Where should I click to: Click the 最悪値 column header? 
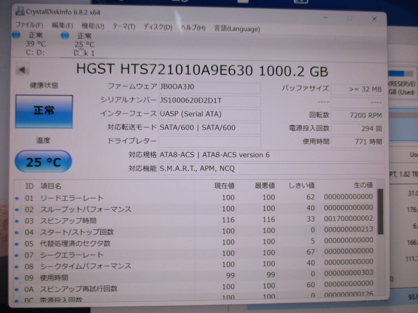265,185
